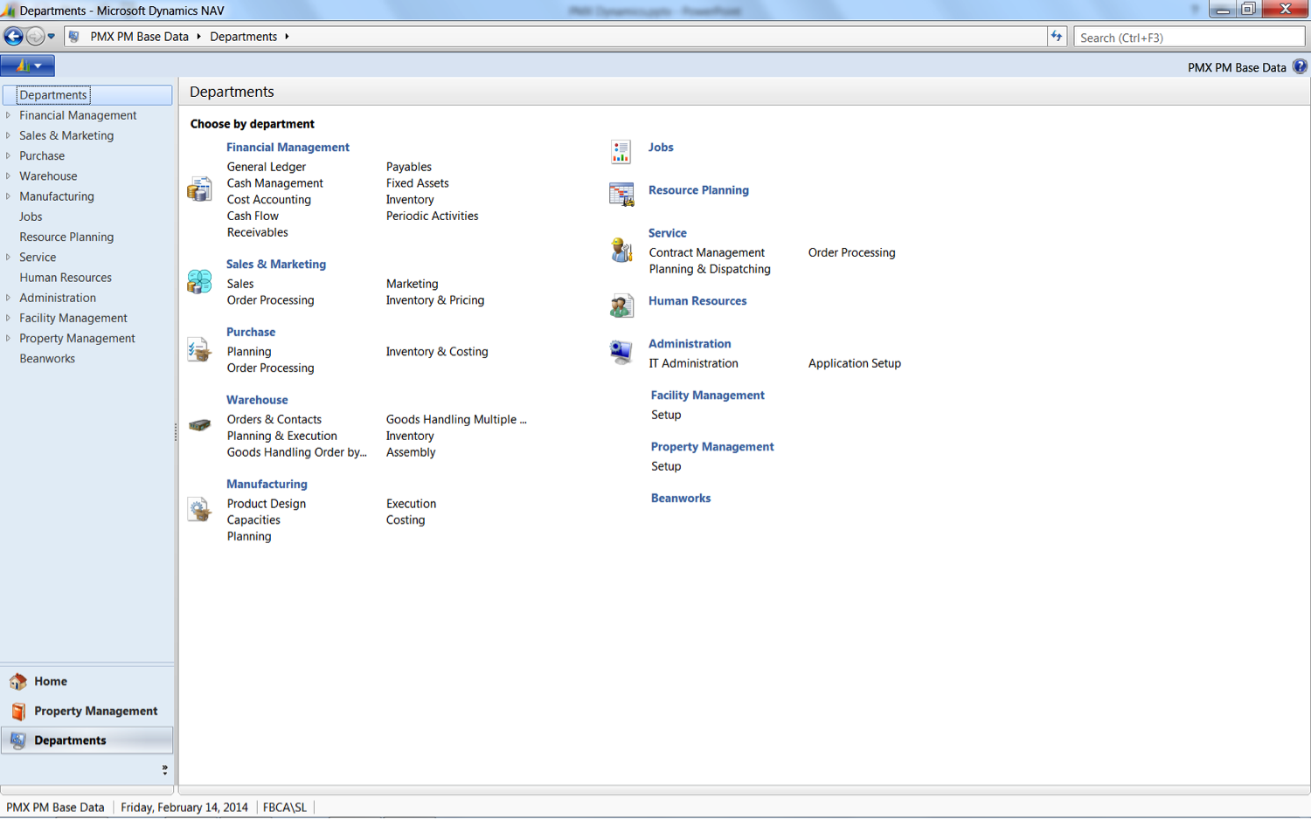This screenshot has width=1311, height=819.
Task: Open the Warehouse heading link
Action: pyautogui.click(x=257, y=400)
